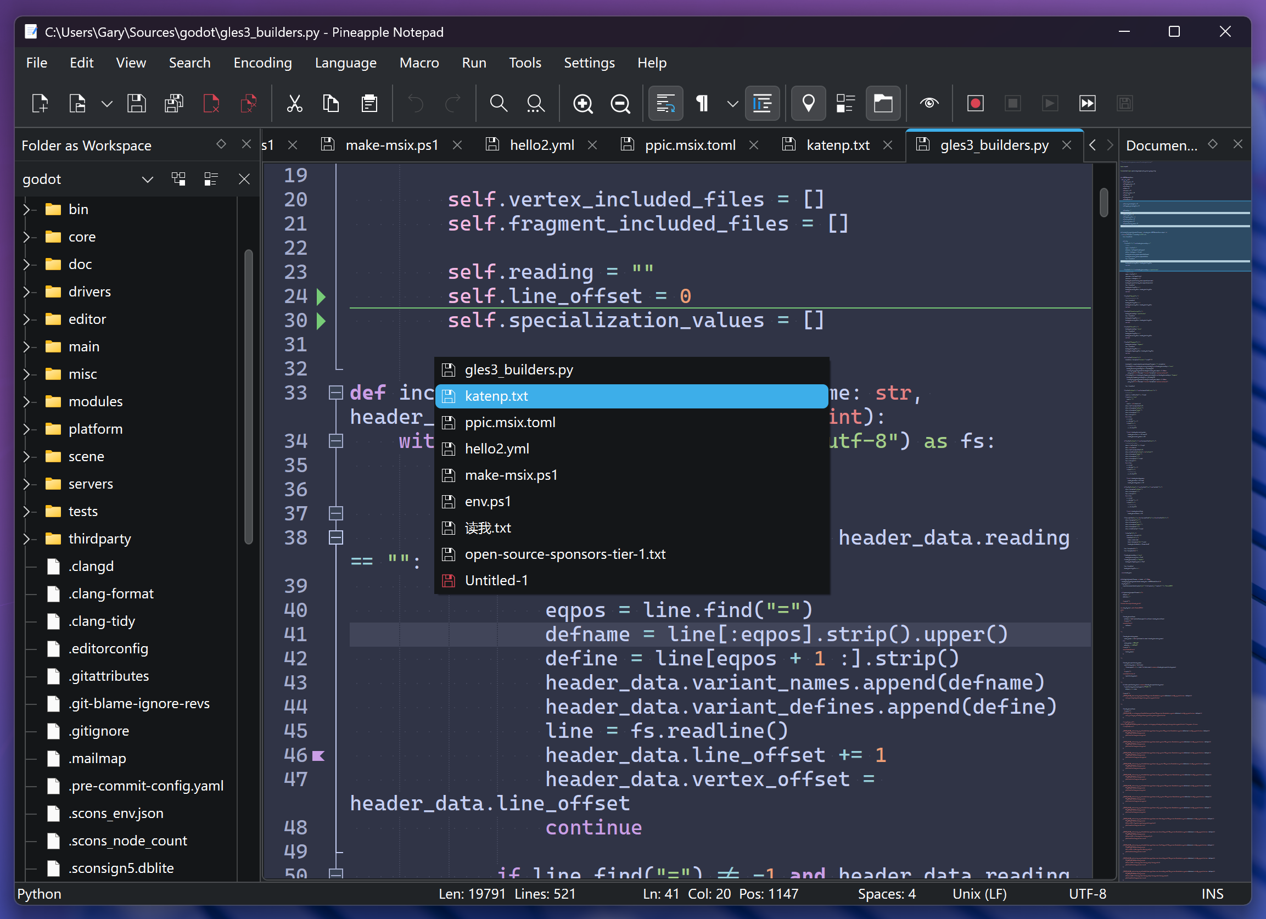Open the Settings menu

(x=589, y=63)
